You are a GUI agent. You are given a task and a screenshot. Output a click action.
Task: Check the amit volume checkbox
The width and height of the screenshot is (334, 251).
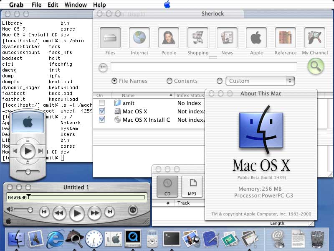click(x=102, y=103)
